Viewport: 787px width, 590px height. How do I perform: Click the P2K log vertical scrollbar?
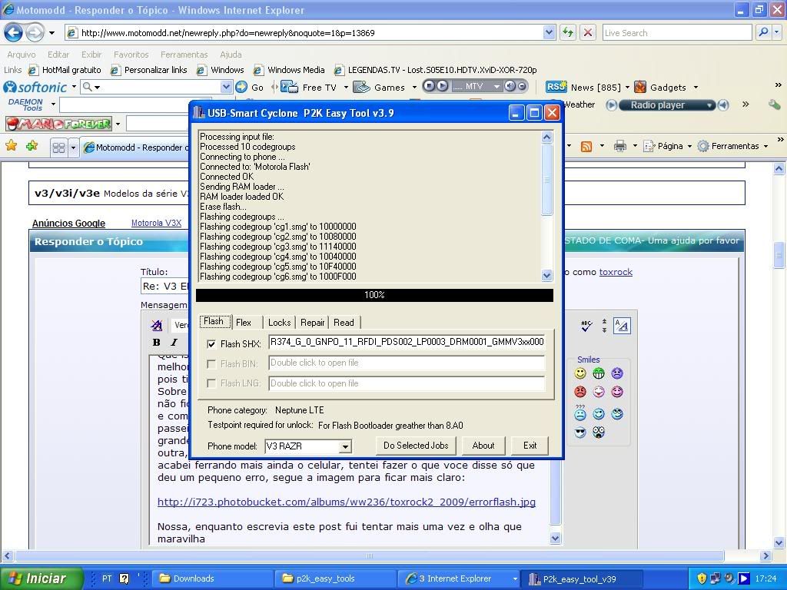[x=546, y=206]
